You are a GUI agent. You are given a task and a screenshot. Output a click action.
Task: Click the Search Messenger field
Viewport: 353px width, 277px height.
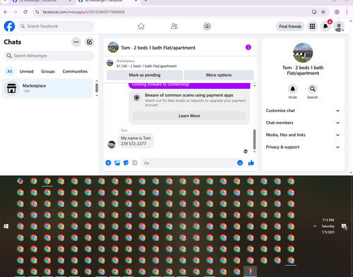(49, 56)
